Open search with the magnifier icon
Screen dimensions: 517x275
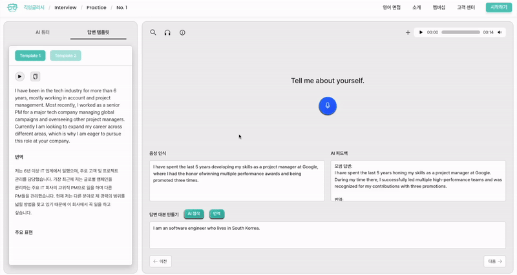[153, 32]
